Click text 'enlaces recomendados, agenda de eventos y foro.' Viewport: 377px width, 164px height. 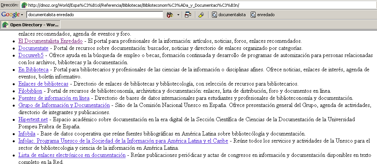75,34
